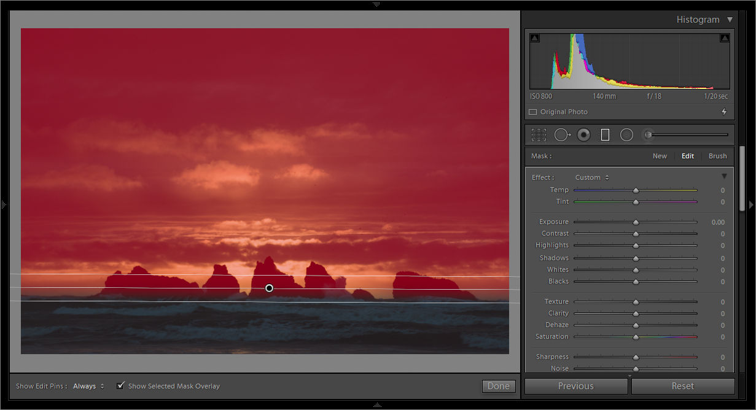Select the Adjustment Brush tool

click(648, 134)
